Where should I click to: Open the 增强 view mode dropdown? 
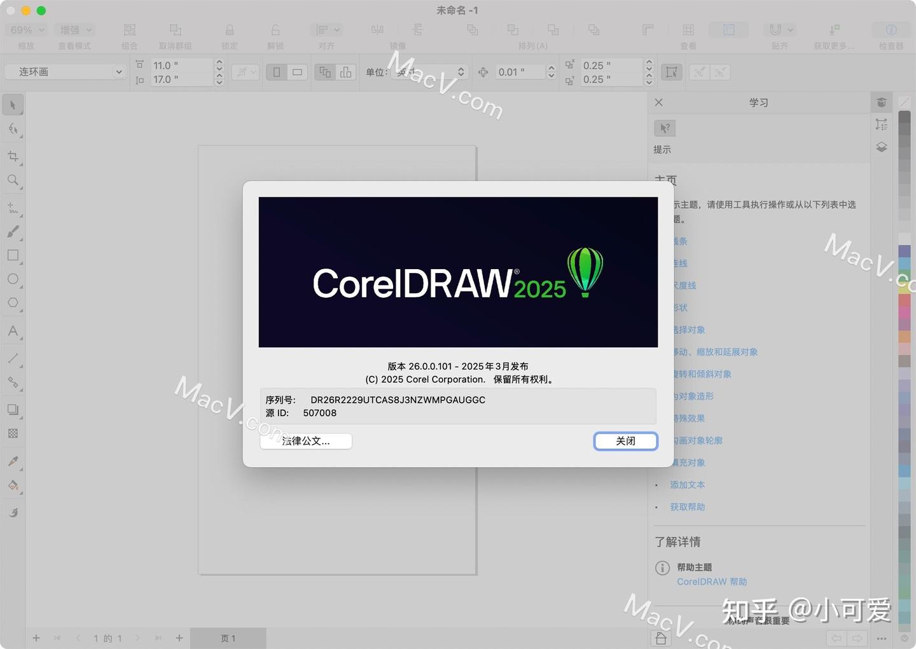point(74,29)
